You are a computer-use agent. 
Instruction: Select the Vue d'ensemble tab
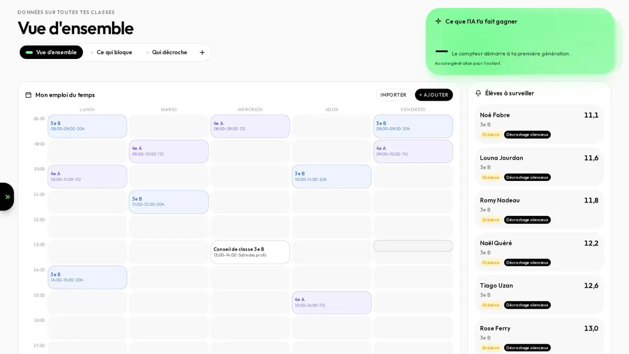pyautogui.click(x=51, y=52)
